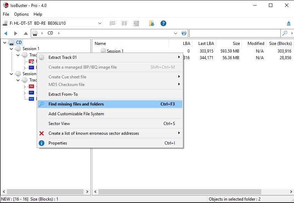Screen dimensions: 294x203
Task: Open breadcrumb path history dropdown
Action: tap(176, 33)
